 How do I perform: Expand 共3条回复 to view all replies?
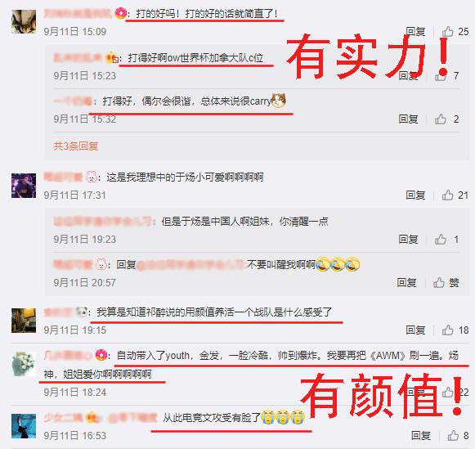(x=76, y=146)
